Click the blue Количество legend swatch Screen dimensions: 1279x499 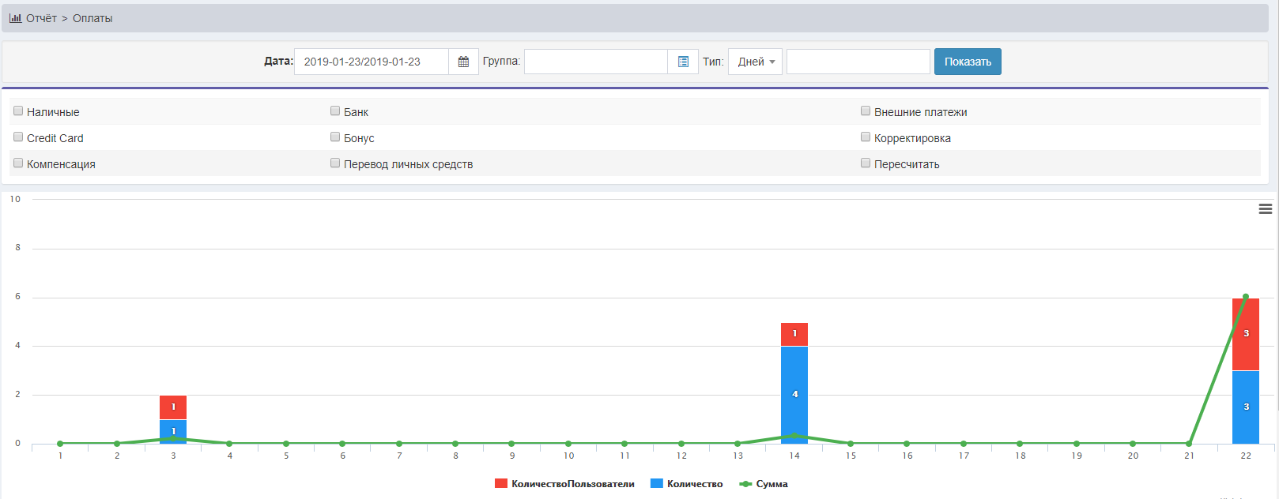point(656,484)
